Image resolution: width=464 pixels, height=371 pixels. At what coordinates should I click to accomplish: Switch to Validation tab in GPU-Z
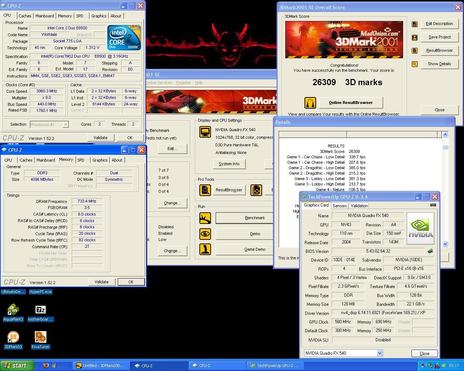coord(359,206)
